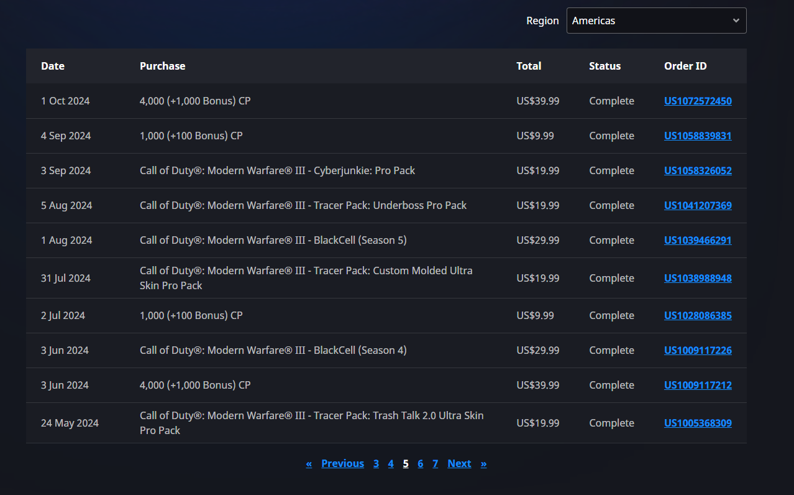Click 1,000 CP purchase from 2 Jul 2024
The image size is (794, 495).
[191, 315]
